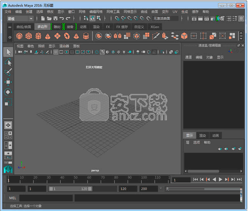The image size is (248, 211).
Task: Switch to four-view layout
Action: 8,135
